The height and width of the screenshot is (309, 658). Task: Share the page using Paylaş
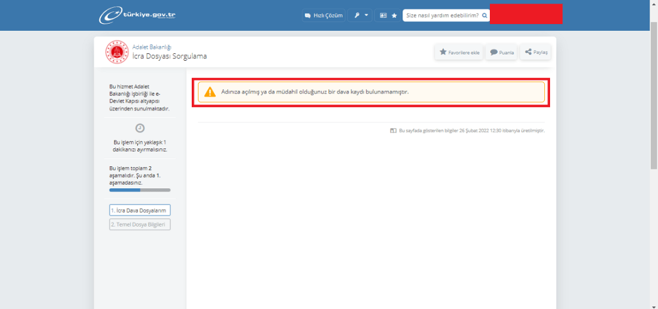[x=535, y=52]
